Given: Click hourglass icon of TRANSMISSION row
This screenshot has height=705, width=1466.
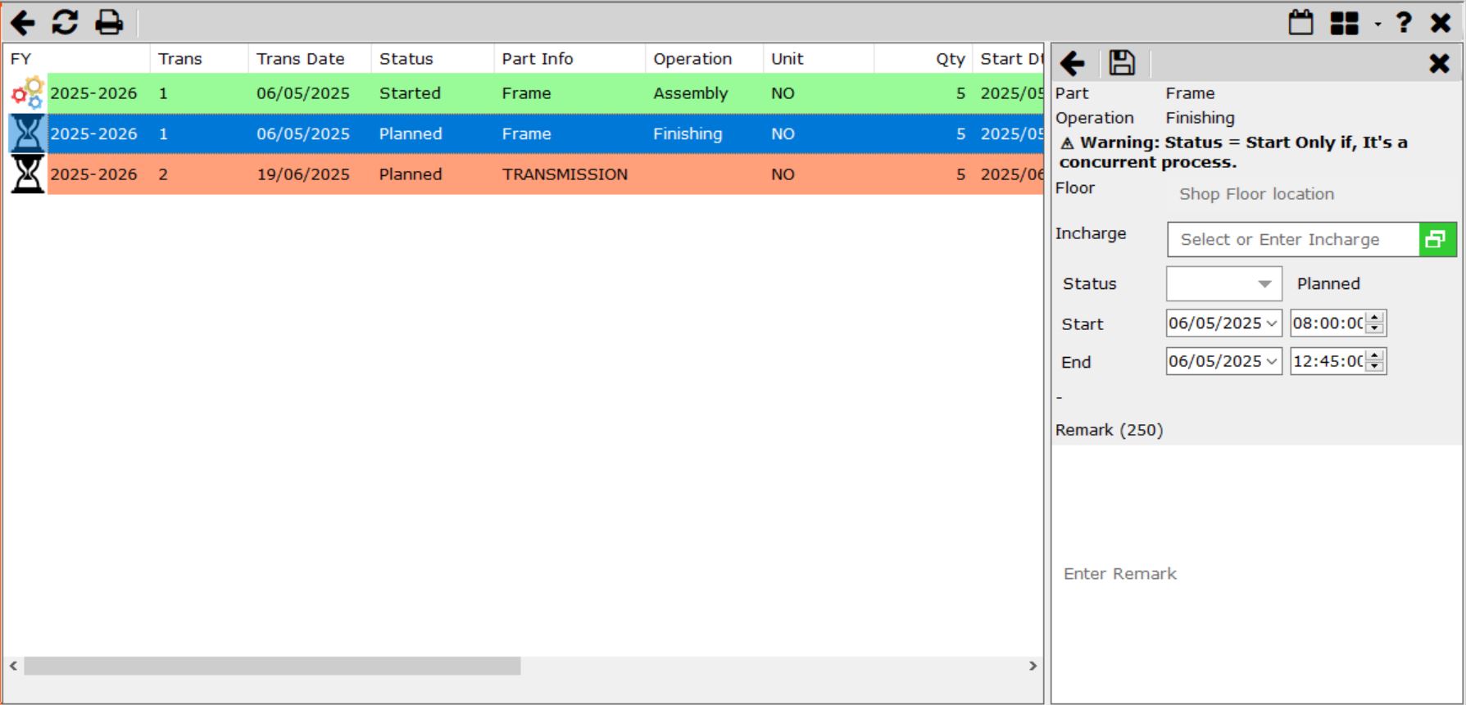Looking at the screenshot, I should click(x=27, y=174).
